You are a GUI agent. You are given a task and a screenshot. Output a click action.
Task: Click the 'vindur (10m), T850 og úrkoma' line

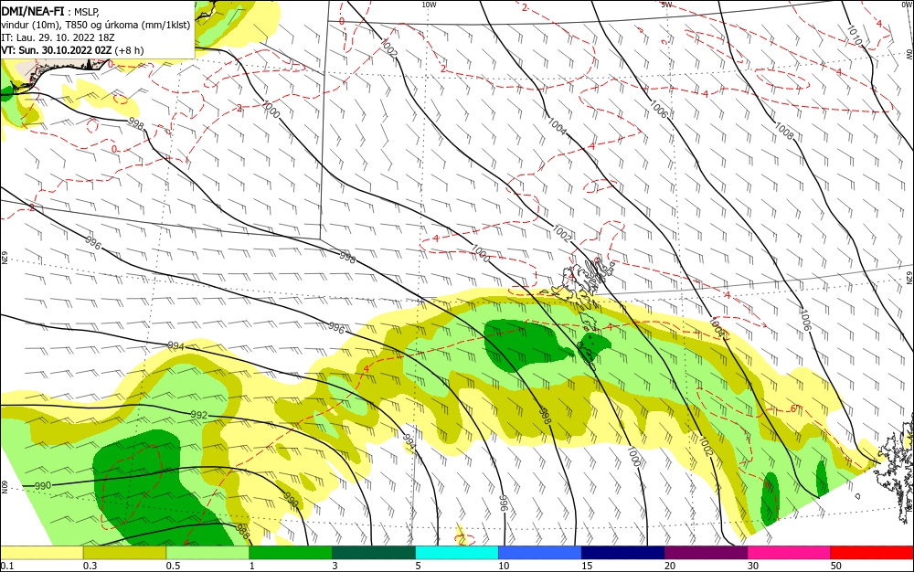[69, 25]
